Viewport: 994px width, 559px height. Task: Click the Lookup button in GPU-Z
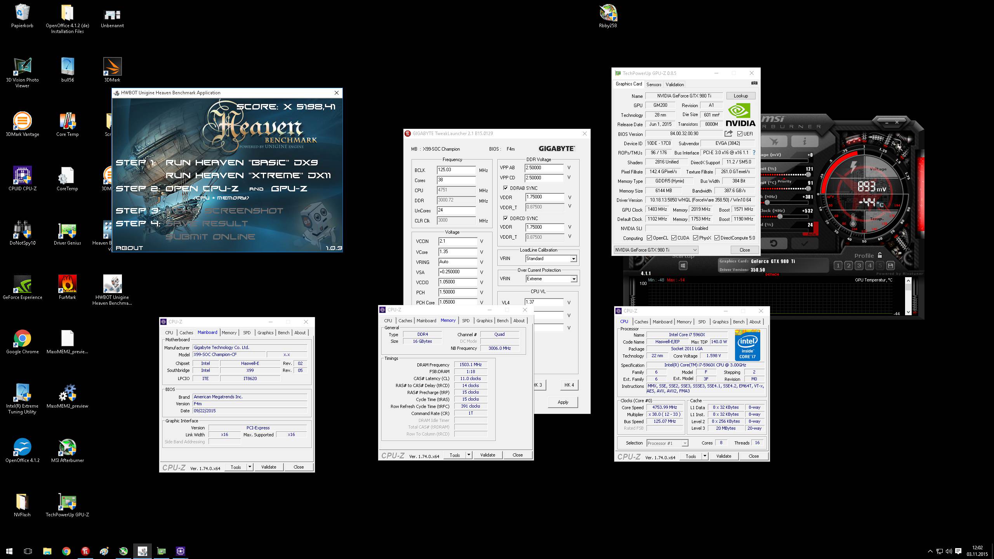coord(740,95)
